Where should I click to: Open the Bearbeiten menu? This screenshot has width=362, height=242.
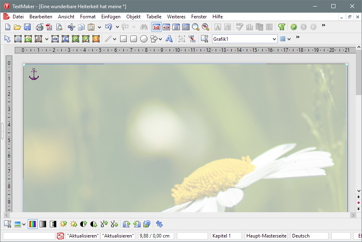[40, 17]
